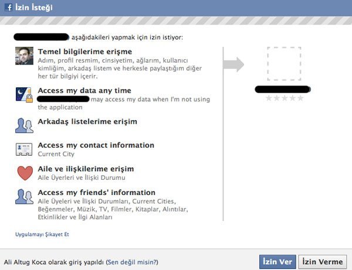Click the gray arrow pointing to app
Image resolution: width=352 pixels, height=270 pixels.
[233, 64]
